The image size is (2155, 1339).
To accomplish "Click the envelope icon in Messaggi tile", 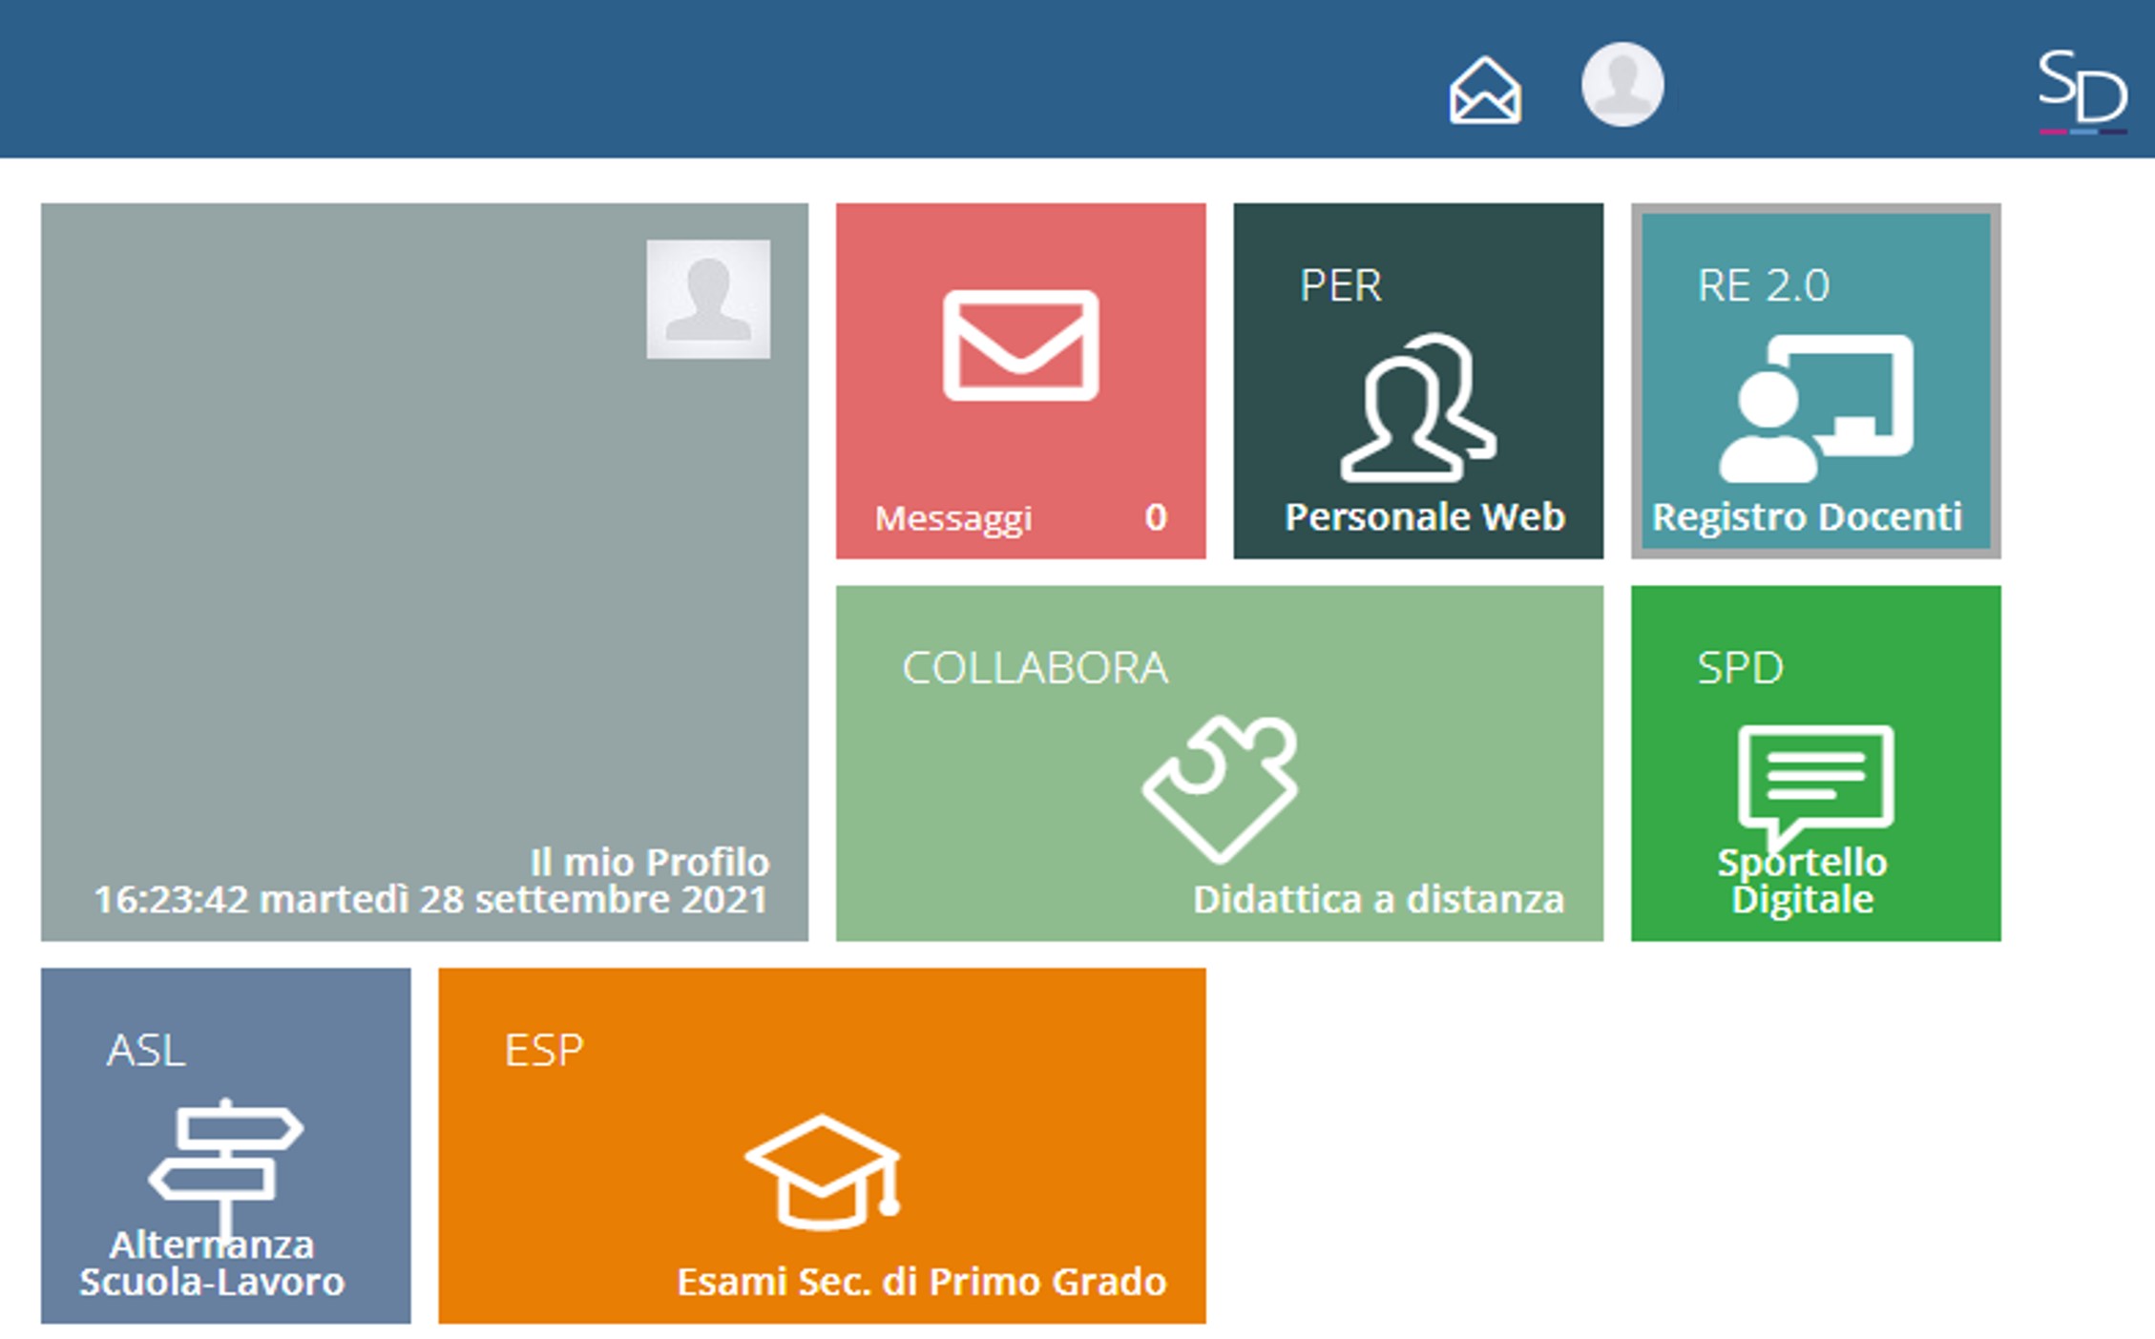I will click(x=1020, y=345).
